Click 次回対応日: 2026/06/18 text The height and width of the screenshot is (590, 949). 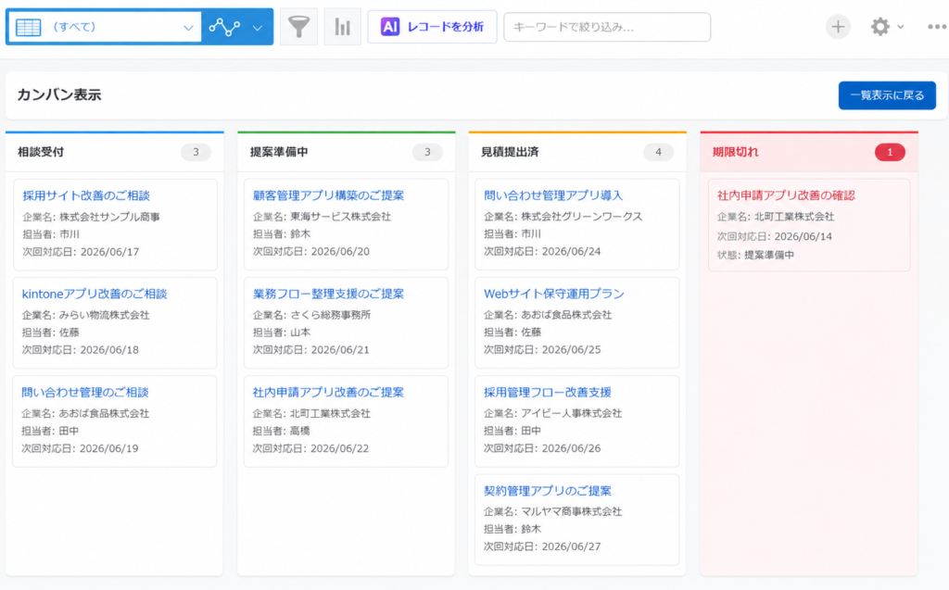point(81,350)
